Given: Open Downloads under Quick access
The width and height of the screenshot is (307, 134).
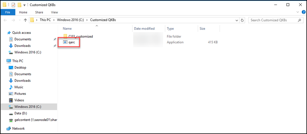Looking at the screenshot, I should 22,46.
